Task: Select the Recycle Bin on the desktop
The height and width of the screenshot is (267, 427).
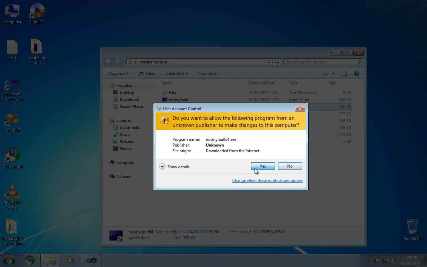Action: click(412, 230)
